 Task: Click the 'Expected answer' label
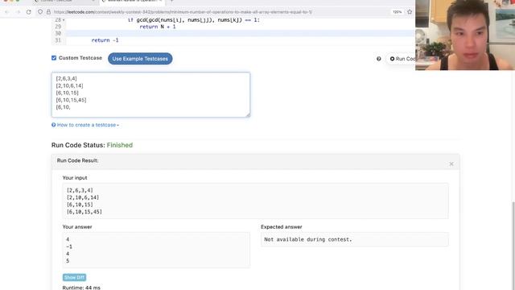(x=282, y=227)
